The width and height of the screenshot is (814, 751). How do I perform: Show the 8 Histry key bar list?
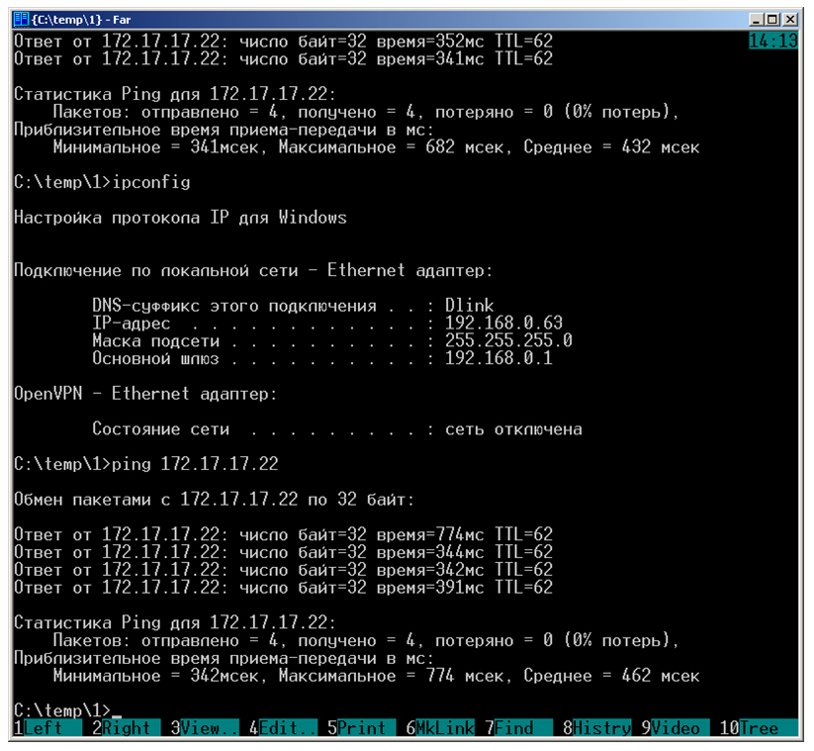click(601, 728)
